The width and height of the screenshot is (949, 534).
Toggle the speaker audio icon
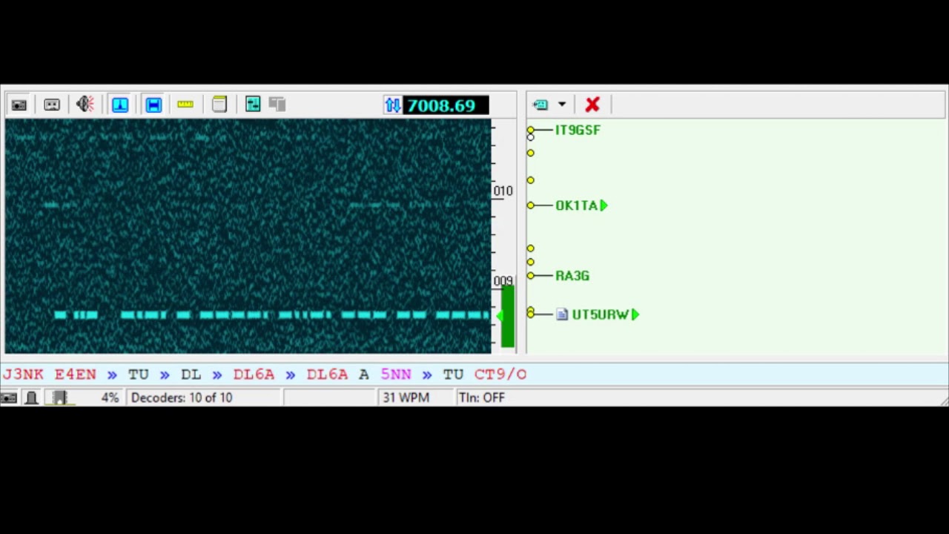(x=85, y=105)
